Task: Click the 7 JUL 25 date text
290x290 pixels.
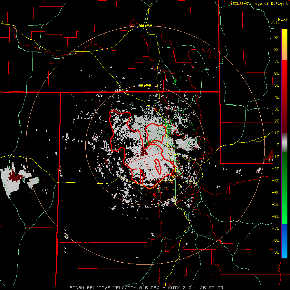Action: 195,288
